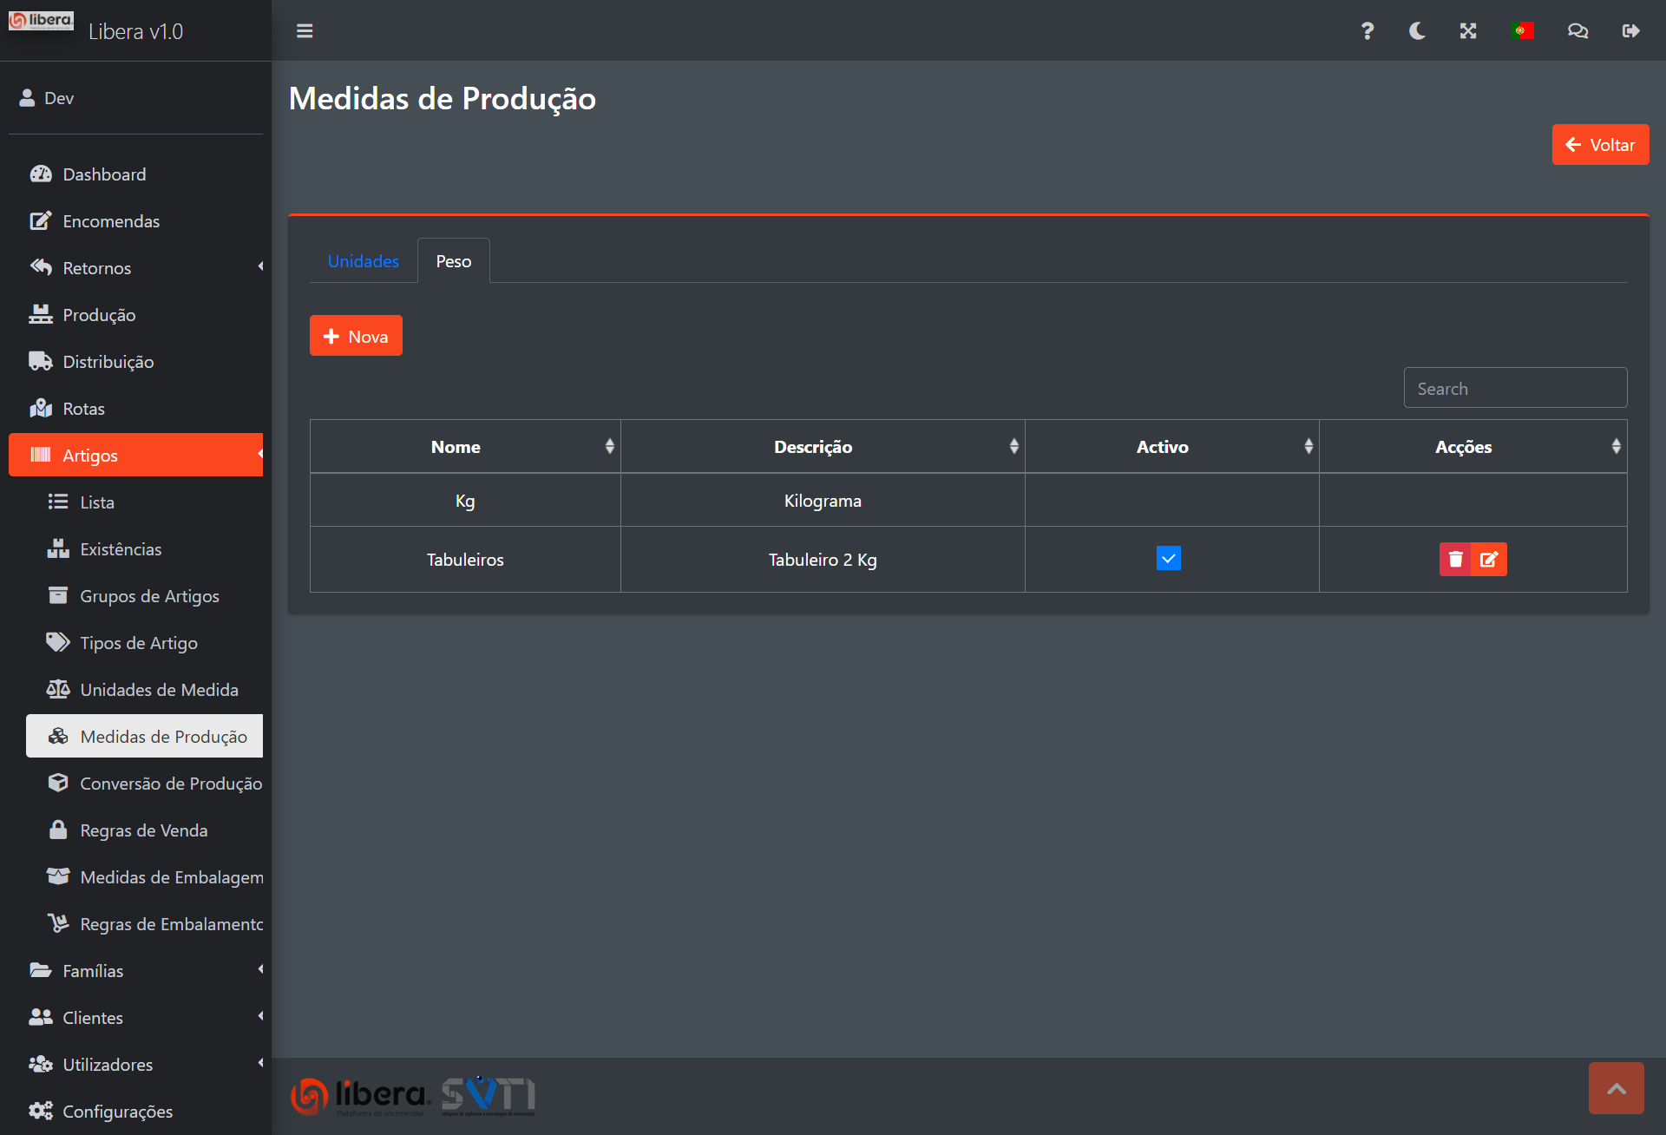Toggle fullscreen expand icon in top bar
1666x1135 pixels.
(x=1468, y=31)
